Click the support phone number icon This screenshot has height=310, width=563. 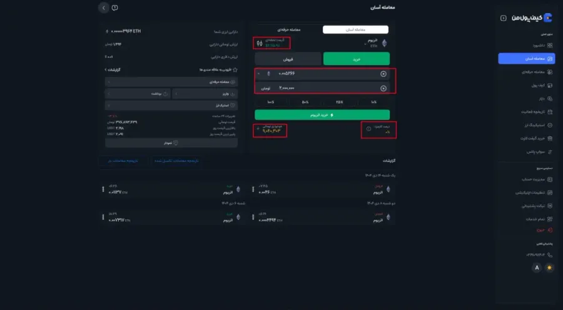coord(550,255)
